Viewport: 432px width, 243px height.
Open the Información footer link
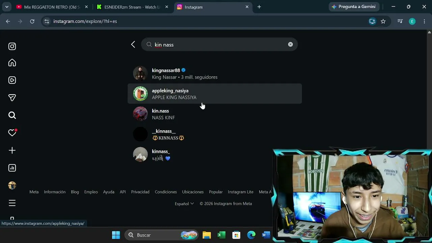point(55,192)
